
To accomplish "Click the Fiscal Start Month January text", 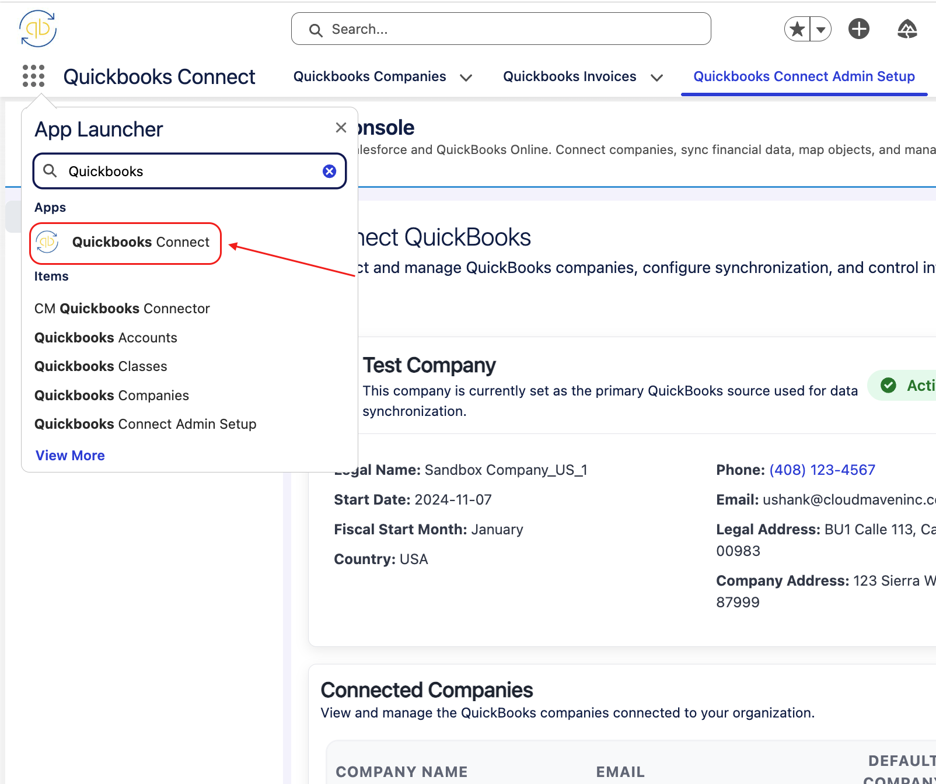I will point(428,530).
